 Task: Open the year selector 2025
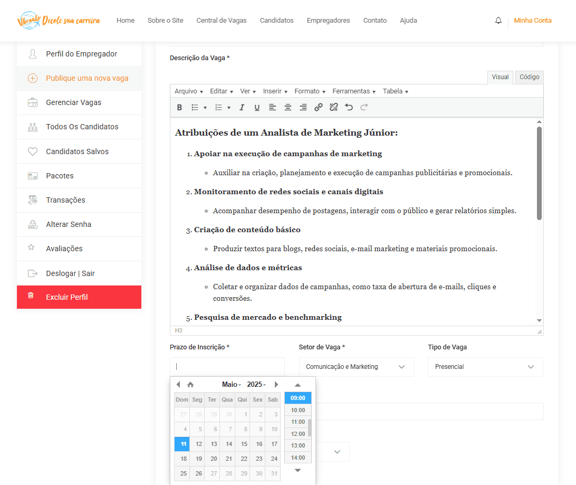256,384
